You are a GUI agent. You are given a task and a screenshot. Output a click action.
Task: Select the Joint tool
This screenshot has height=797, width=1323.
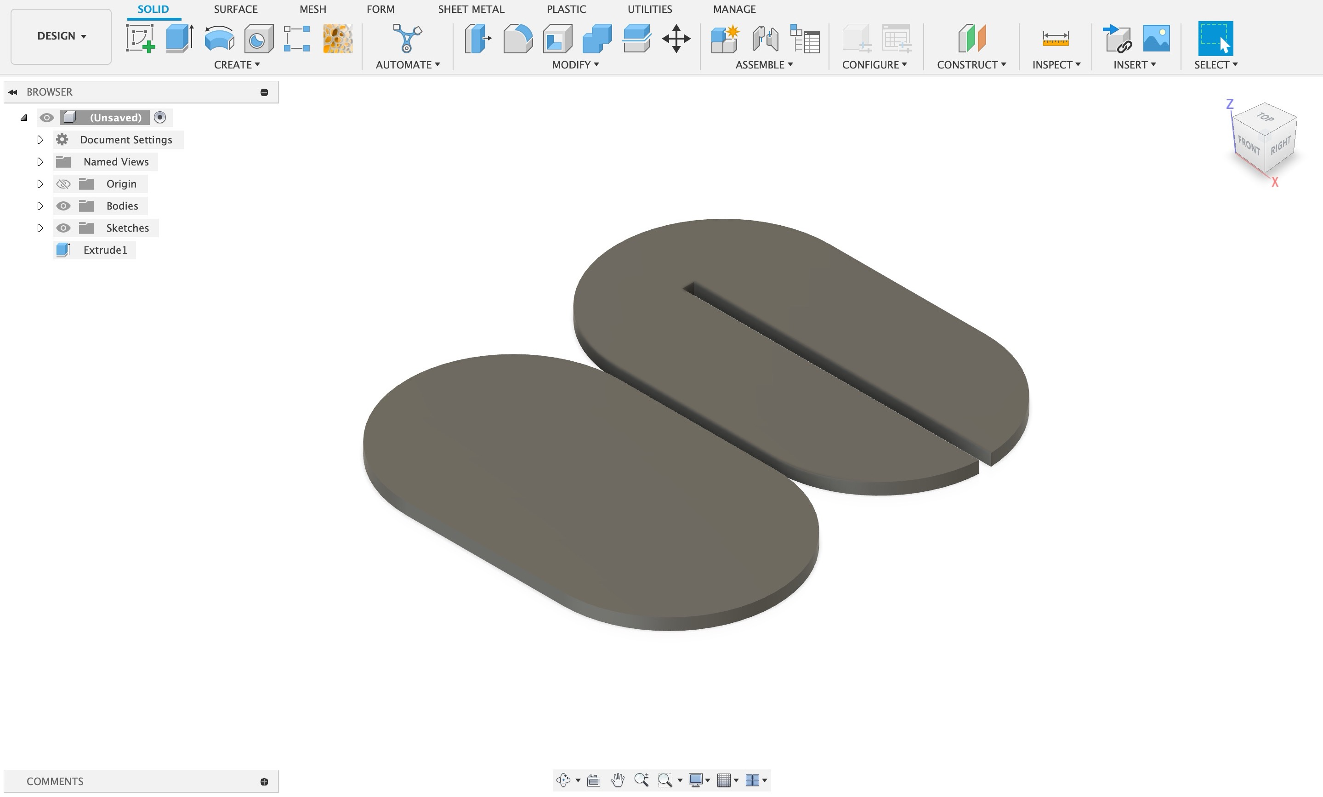(765, 38)
